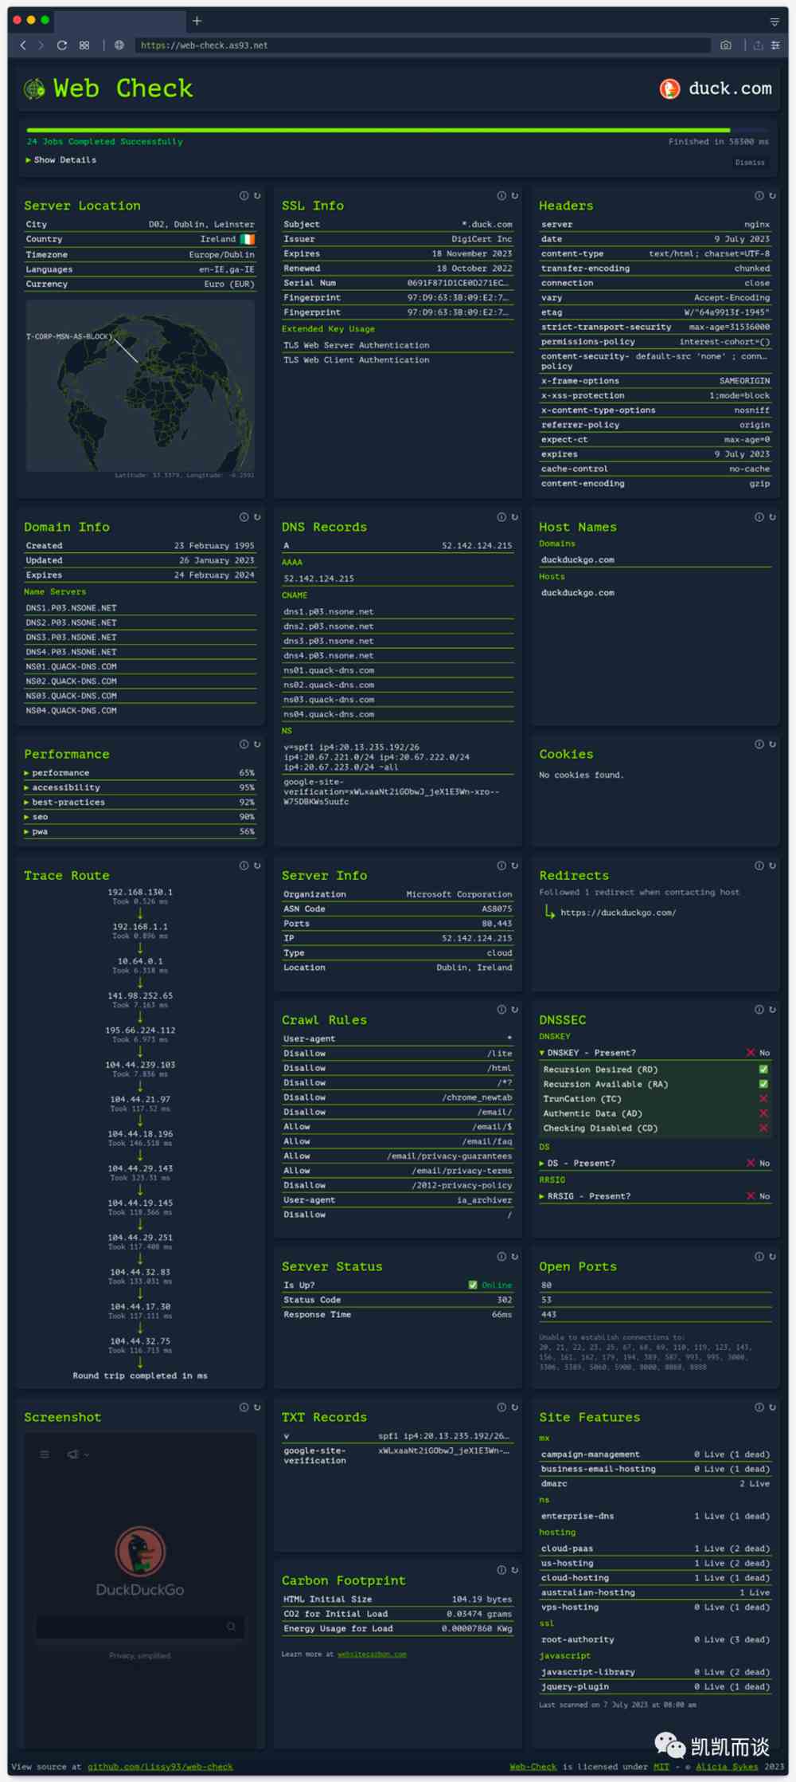This screenshot has height=1782, width=796.
Task: Click Authentic Data (AD) cross mark
Action: (x=764, y=1113)
